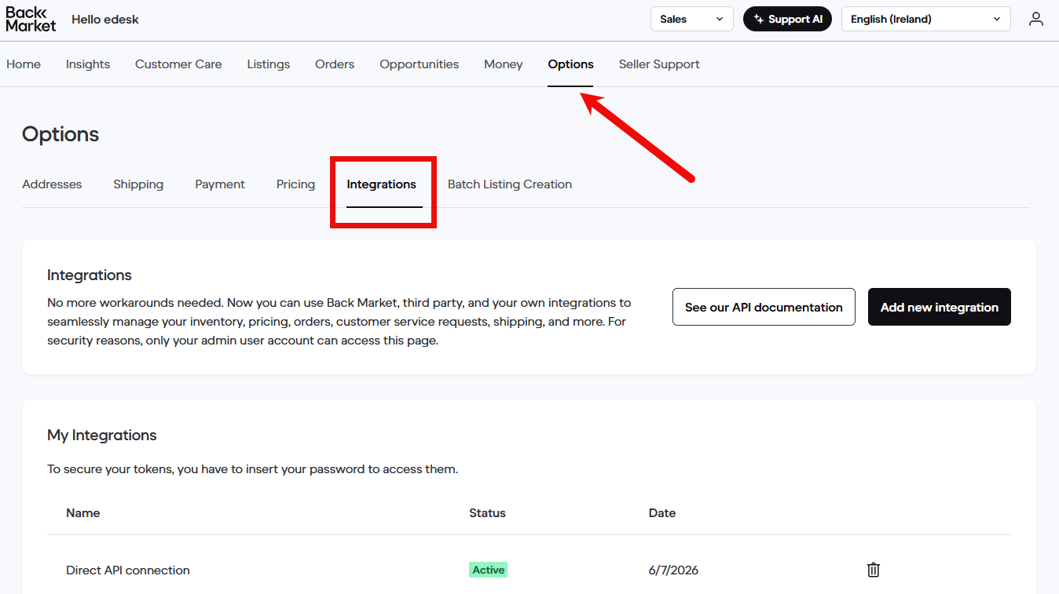Click the Hello edesk greeting

(105, 19)
